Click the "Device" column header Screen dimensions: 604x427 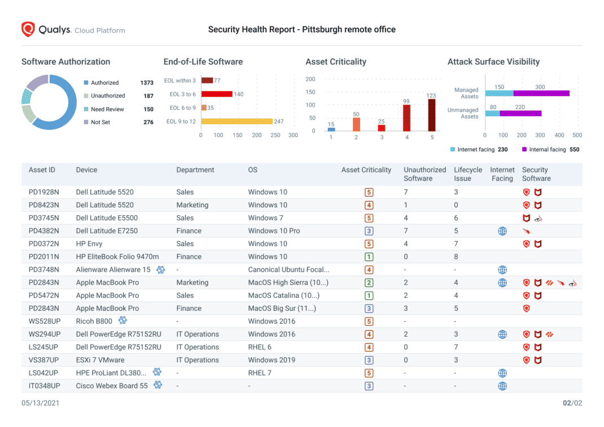87,170
